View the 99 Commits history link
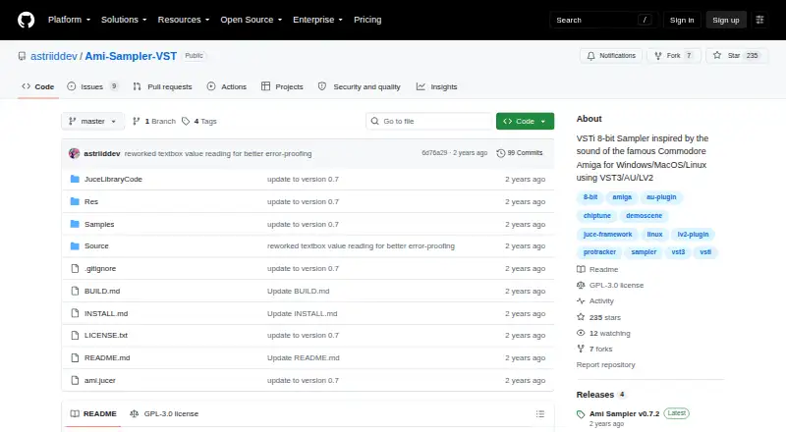The image size is (786, 432). [520, 153]
